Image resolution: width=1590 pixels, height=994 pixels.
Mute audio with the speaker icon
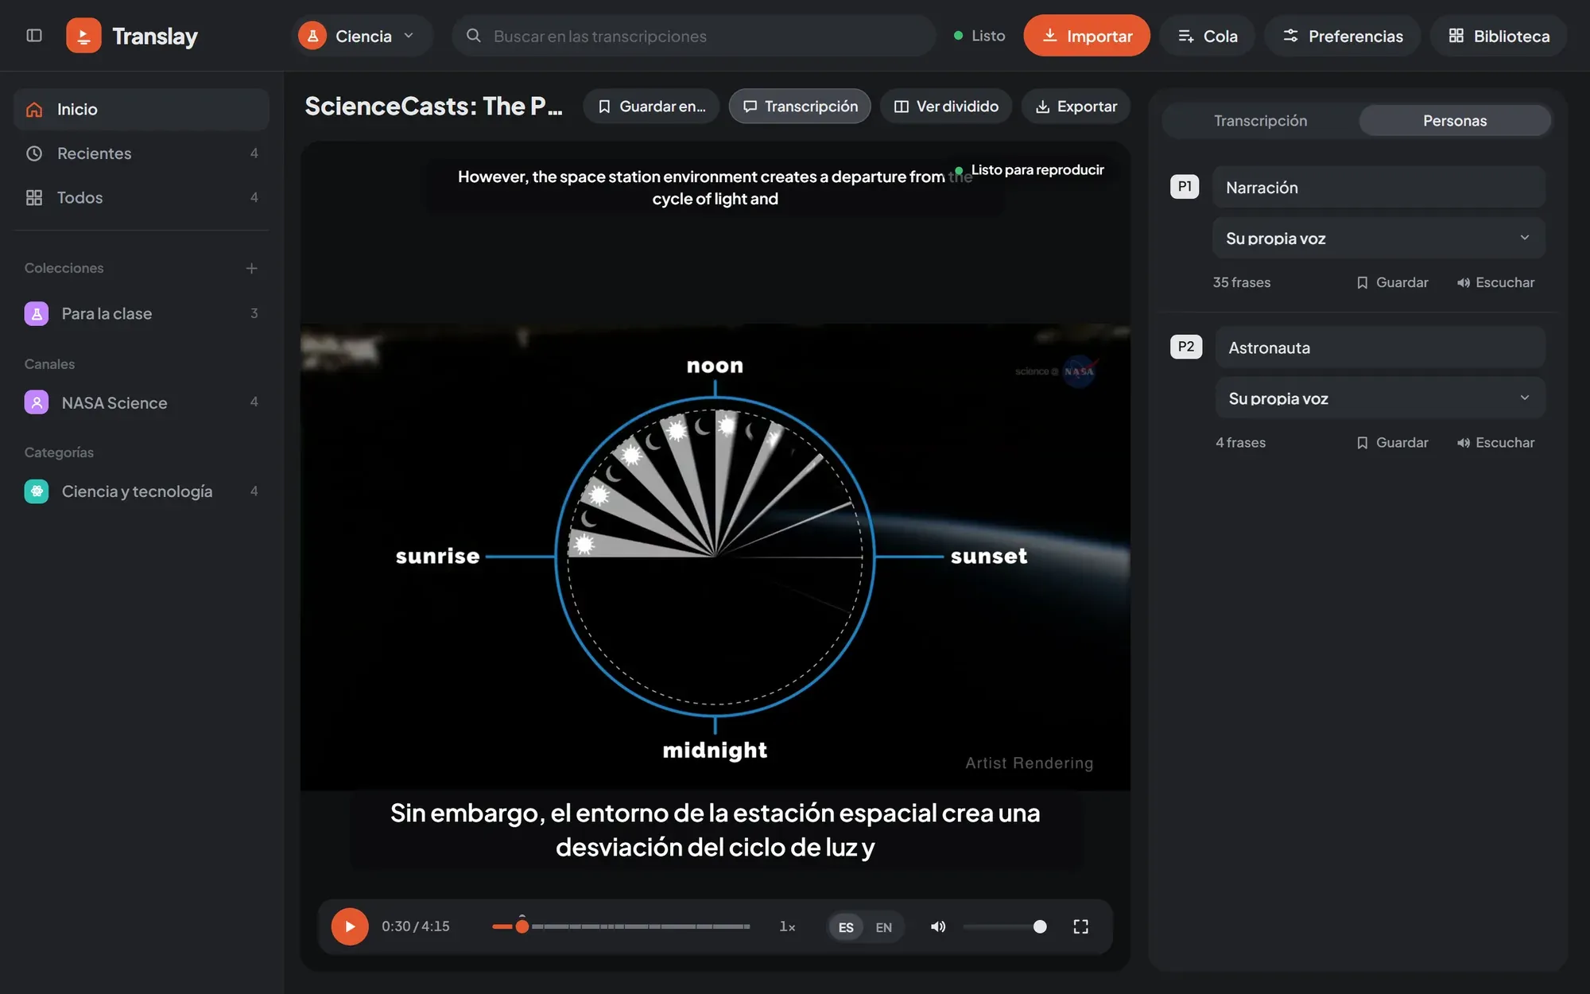938,926
